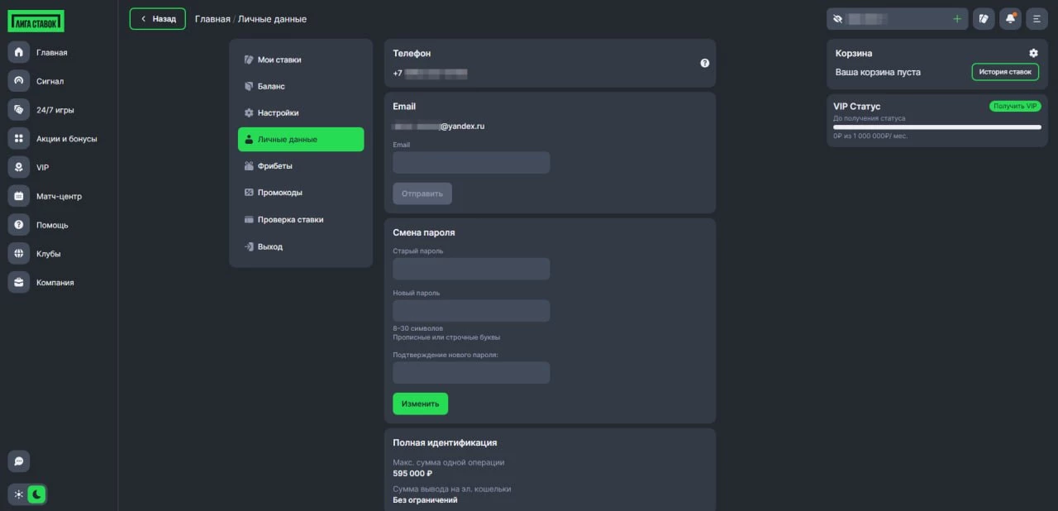The height and width of the screenshot is (511, 1058).
Task: Focus the Подтверждение нового пароля field
Action: (471, 372)
